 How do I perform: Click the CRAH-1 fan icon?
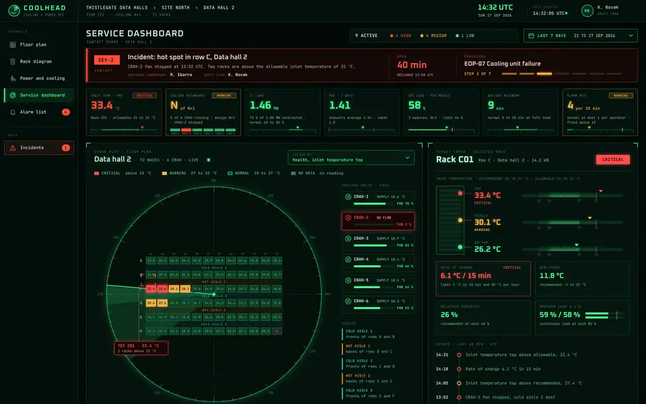(348, 197)
